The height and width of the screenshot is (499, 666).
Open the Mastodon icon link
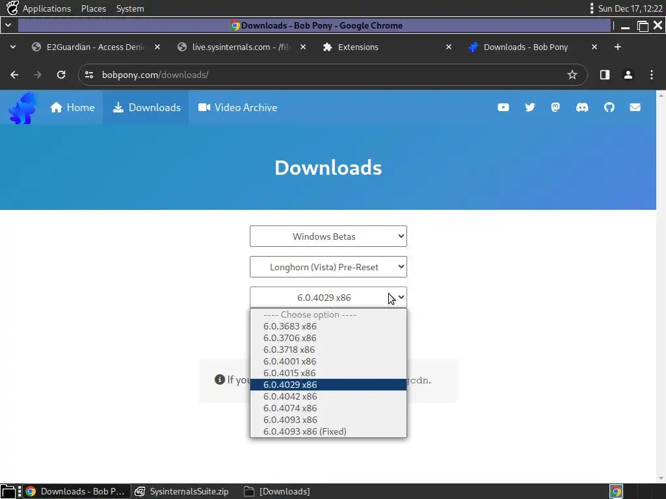pos(555,107)
